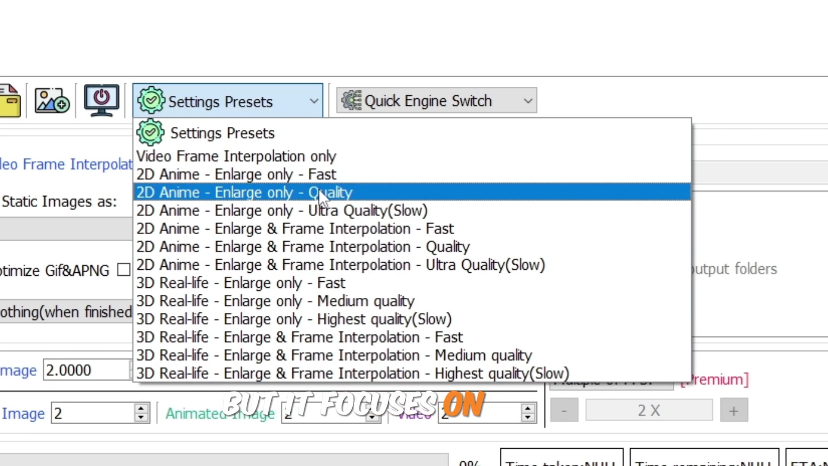
Task: Select 2D Anime Enlarge only Quality
Action: coord(244,192)
